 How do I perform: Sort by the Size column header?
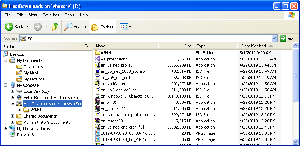coord(176,46)
